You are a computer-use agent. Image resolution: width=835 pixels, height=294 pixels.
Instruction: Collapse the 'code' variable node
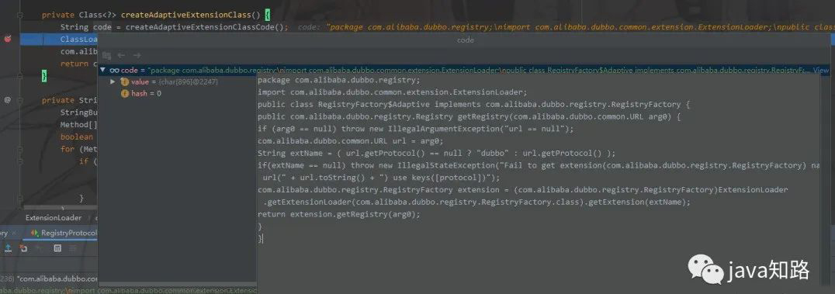(102, 71)
